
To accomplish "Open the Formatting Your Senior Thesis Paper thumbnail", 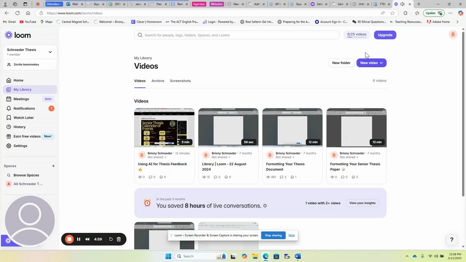I will [356, 128].
